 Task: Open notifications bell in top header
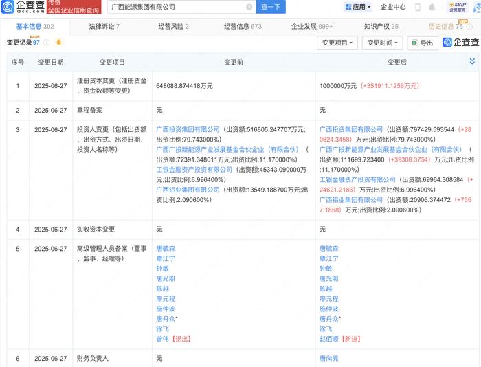(x=432, y=7)
